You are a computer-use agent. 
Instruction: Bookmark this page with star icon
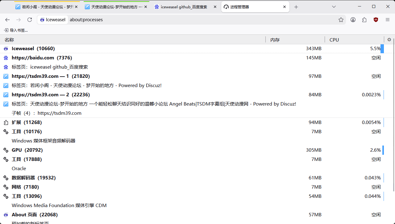click(x=341, y=20)
